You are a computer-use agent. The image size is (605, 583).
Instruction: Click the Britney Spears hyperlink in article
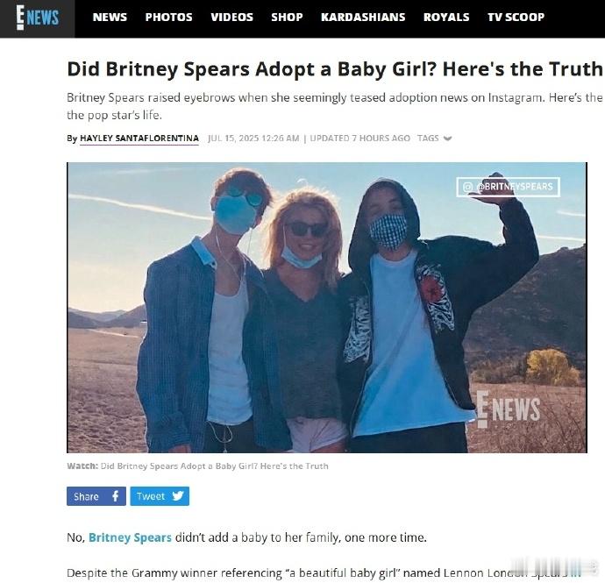click(130, 537)
